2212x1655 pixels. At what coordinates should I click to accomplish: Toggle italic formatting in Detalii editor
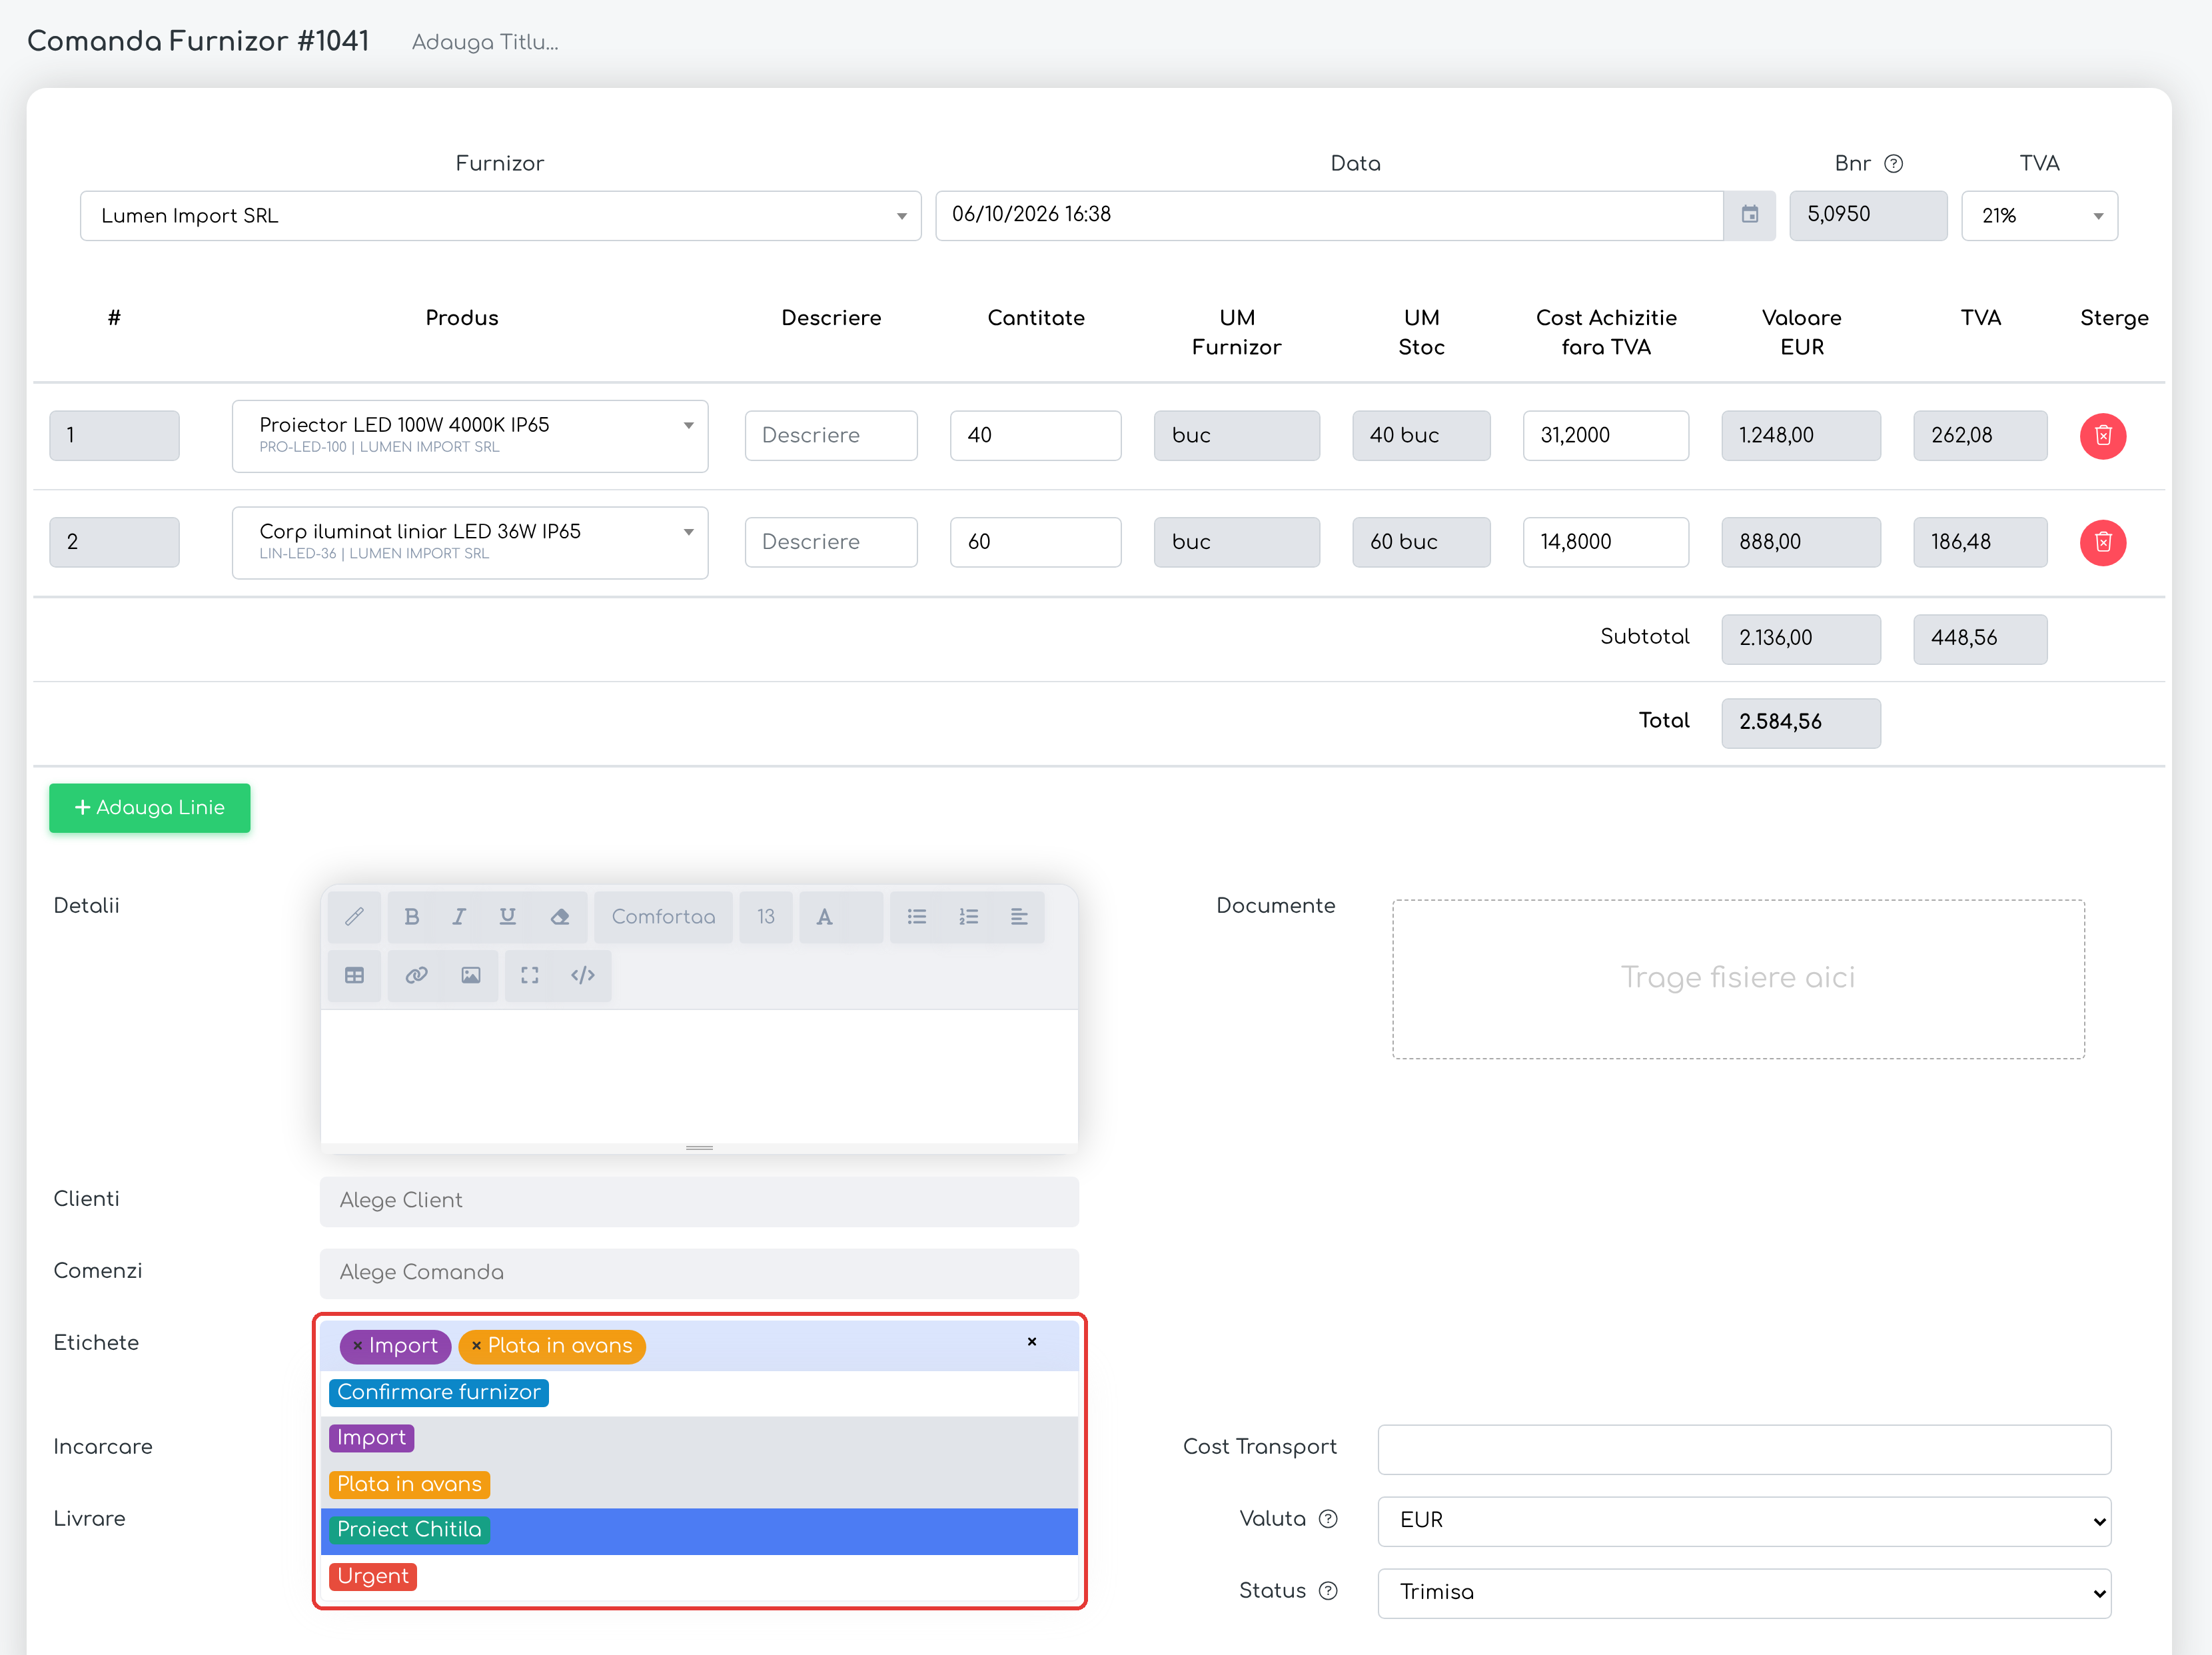[459, 917]
